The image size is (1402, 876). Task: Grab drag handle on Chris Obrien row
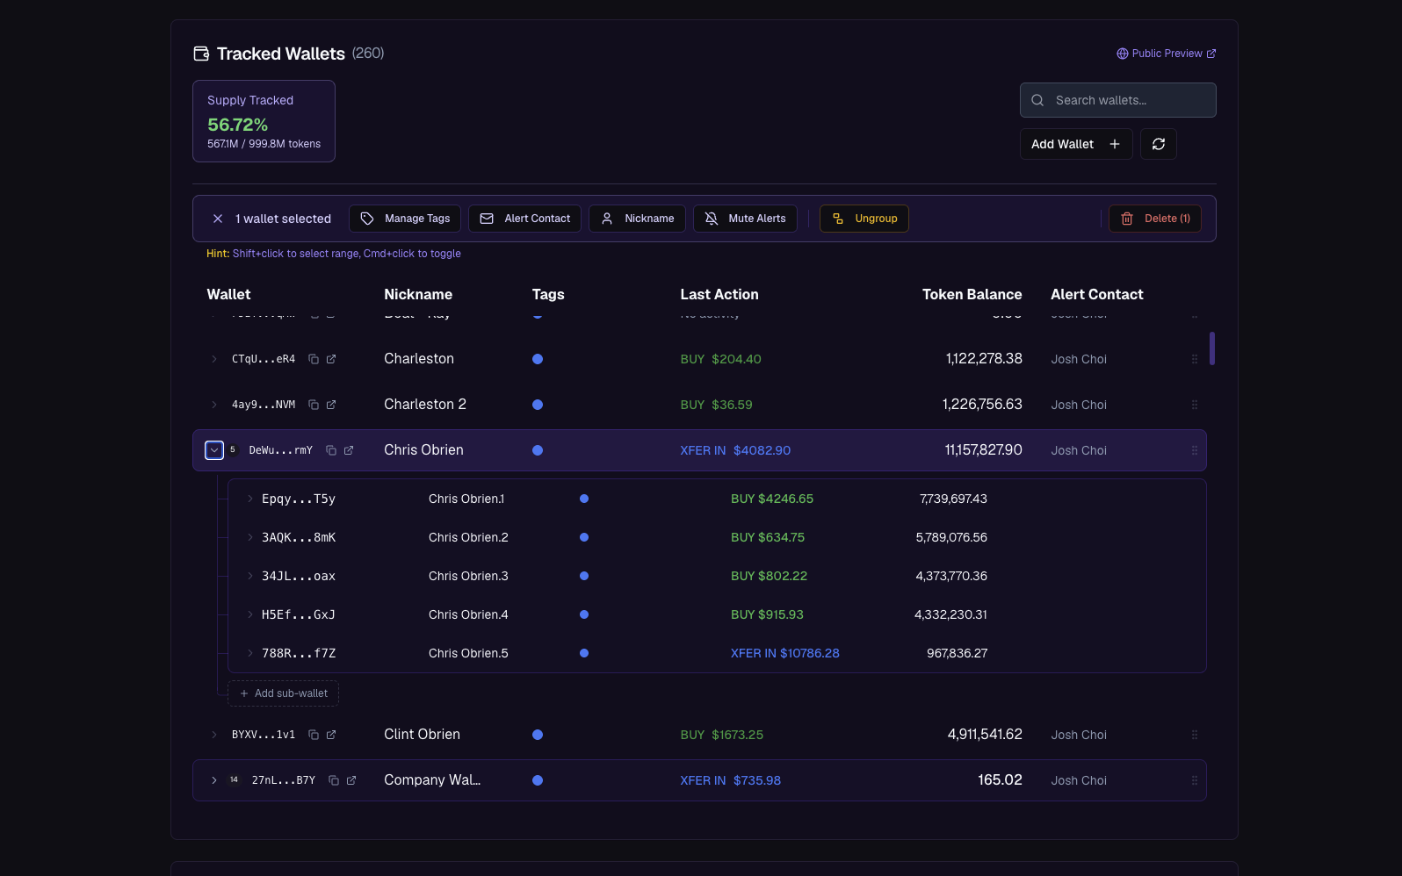(x=1195, y=450)
